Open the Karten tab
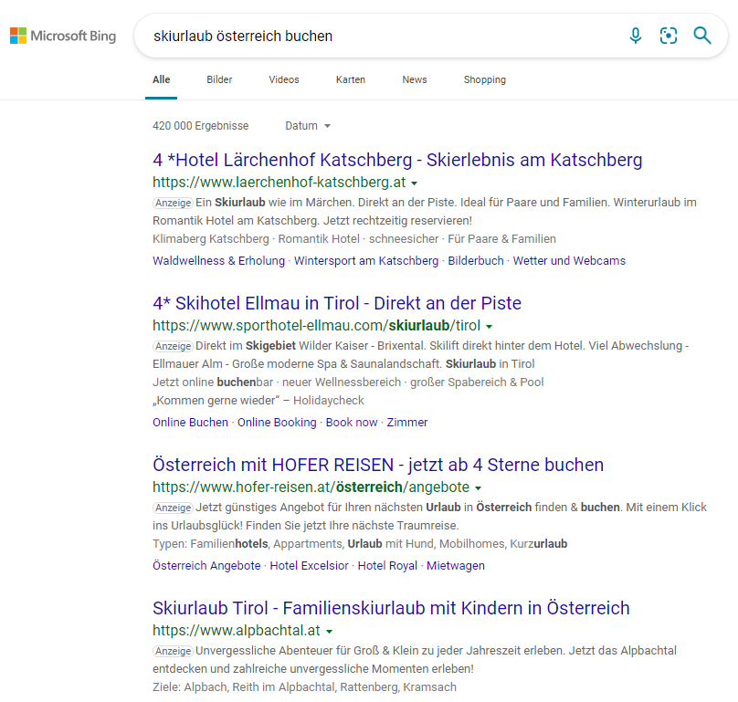This screenshot has width=738, height=702. click(x=351, y=79)
